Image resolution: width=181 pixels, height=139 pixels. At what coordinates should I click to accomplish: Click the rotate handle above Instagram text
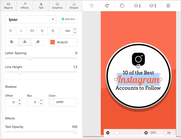pos(138,66)
